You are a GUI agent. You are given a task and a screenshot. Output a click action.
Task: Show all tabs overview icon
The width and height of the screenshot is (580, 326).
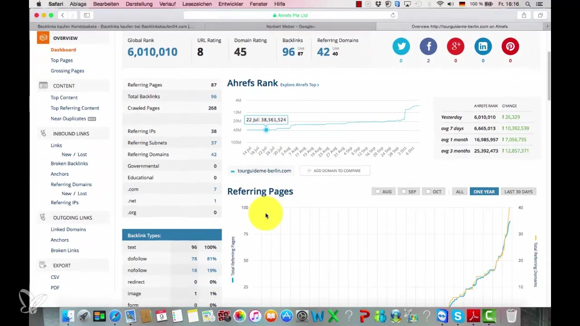click(541, 15)
